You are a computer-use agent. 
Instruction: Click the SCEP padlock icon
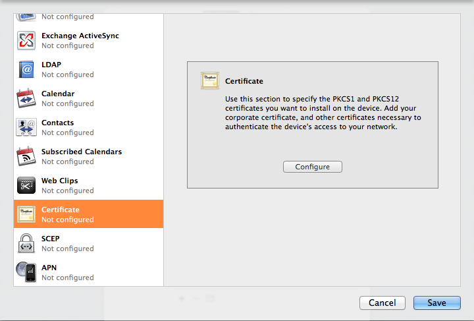(x=26, y=243)
